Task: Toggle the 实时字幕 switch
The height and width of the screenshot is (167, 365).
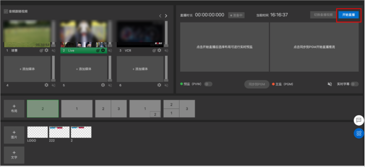Action: [354, 84]
